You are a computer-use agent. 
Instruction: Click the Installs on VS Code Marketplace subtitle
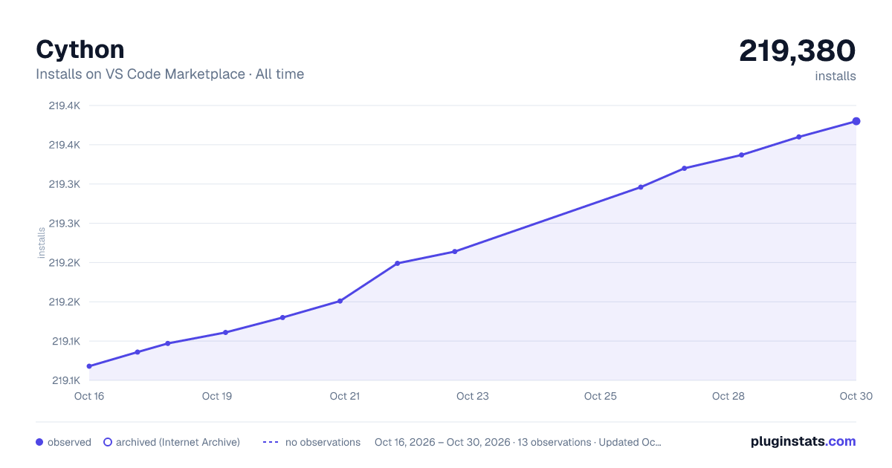pyautogui.click(x=169, y=74)
